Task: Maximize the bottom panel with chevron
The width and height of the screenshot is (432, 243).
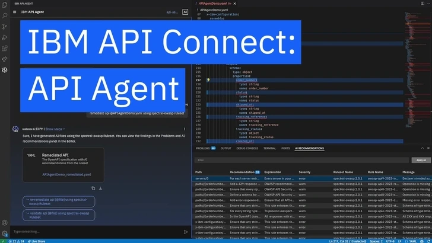Action: coord(423,148)
